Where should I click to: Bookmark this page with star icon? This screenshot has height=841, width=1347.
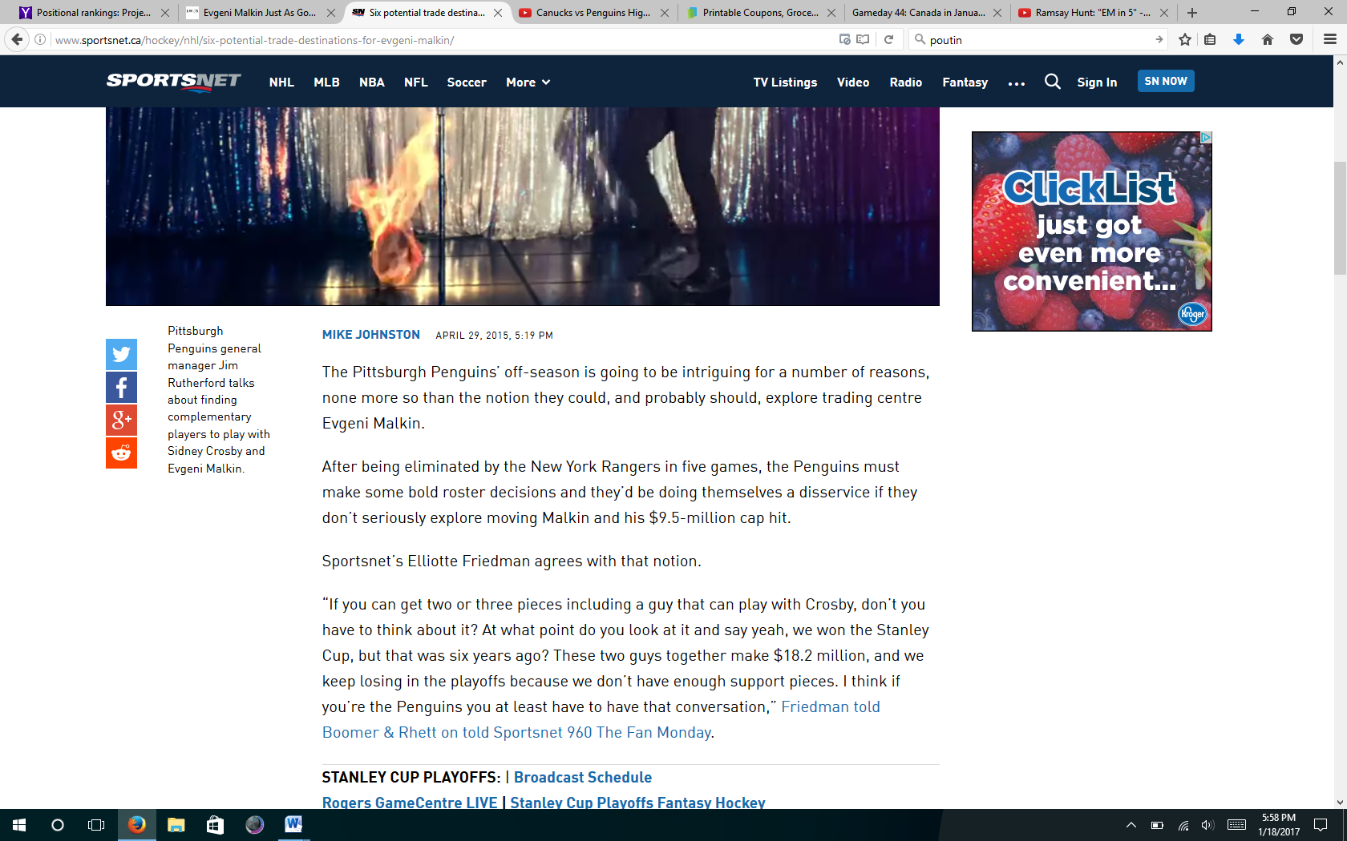click(1184, 39)
